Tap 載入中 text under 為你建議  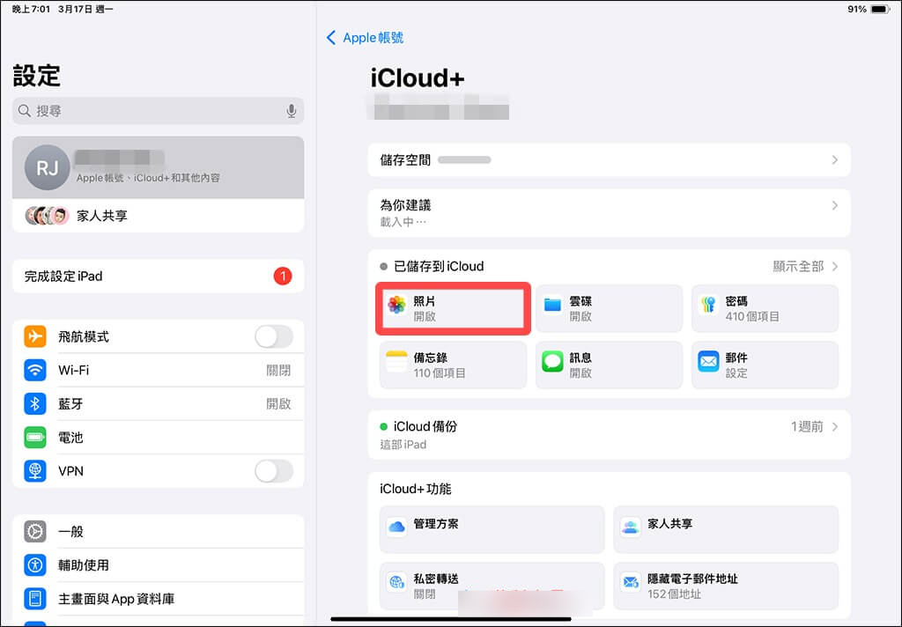(403, 222)
